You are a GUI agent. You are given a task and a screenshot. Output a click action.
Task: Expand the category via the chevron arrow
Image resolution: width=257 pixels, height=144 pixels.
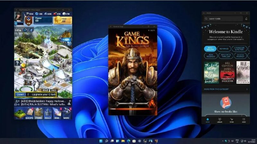[247, 89]
